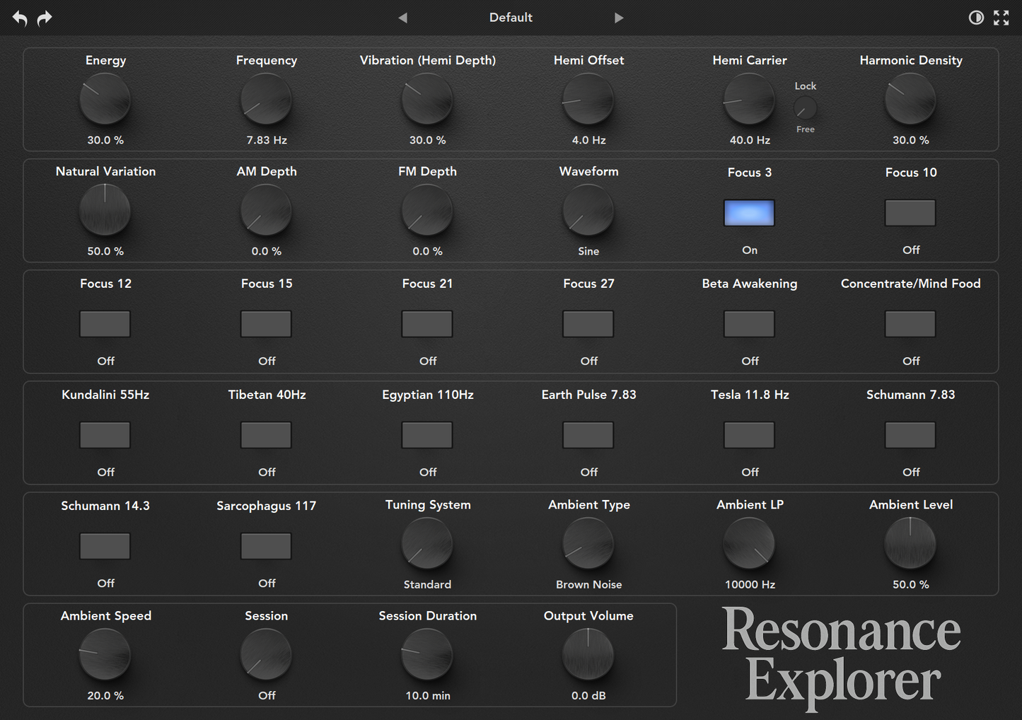Enable the Earth Pulse 7.83 button
Viewport: 1022px width, 720px height.
tap(588, 434)
